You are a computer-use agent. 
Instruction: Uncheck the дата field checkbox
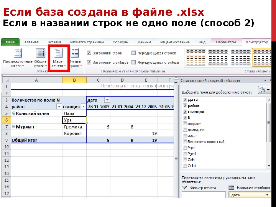[x=185, y=100]
